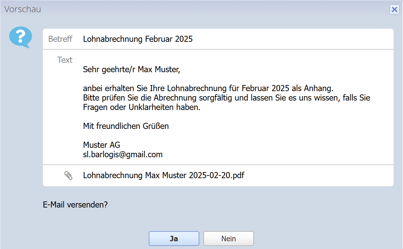Image resolution: width=403 pixels, height=249 pixels.
Task: Click the greeting line Sehr geehrte/r Max Muster
Action: [132, 70]
